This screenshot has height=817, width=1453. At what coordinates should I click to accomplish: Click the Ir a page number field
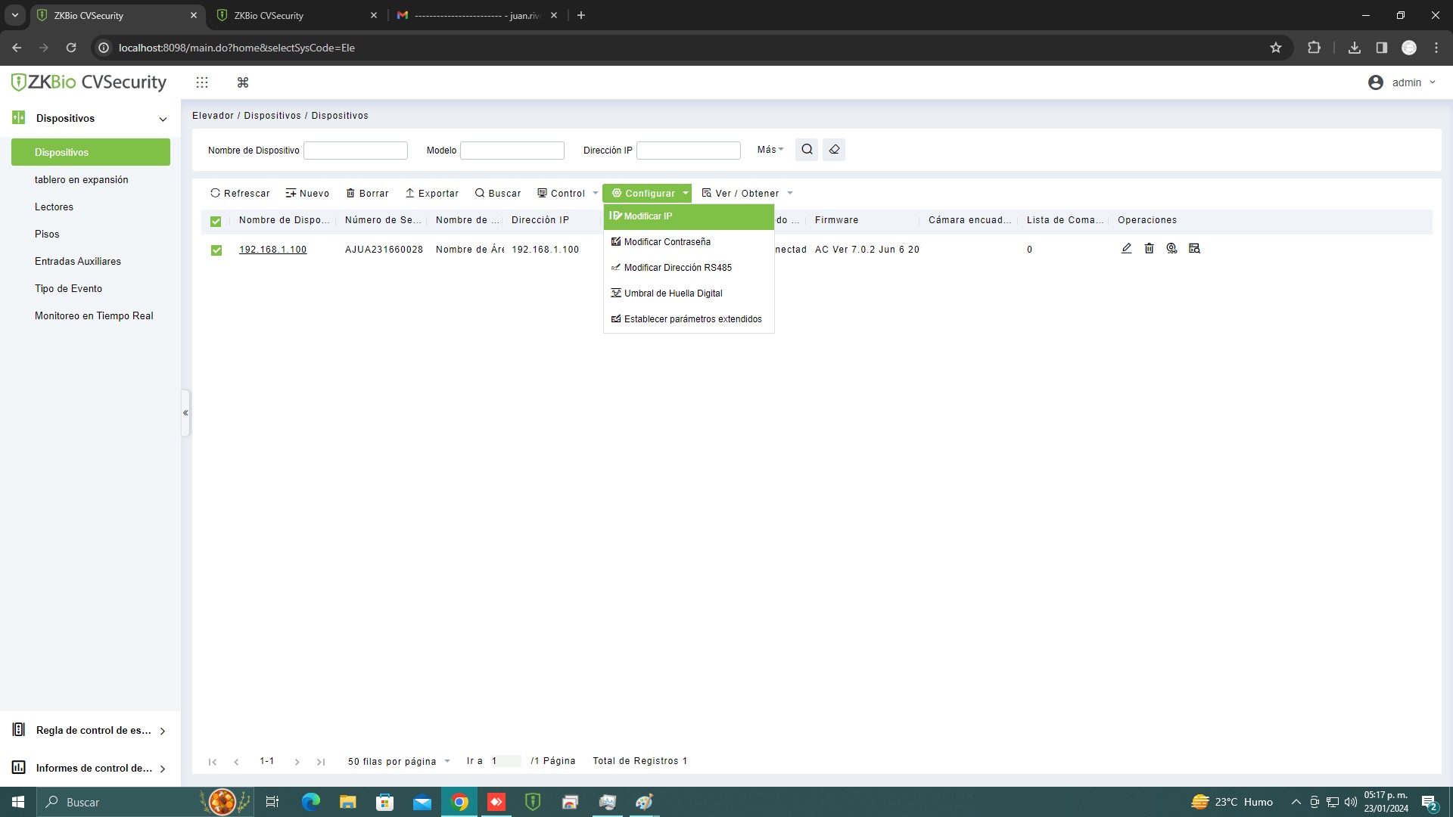(505, 761)
